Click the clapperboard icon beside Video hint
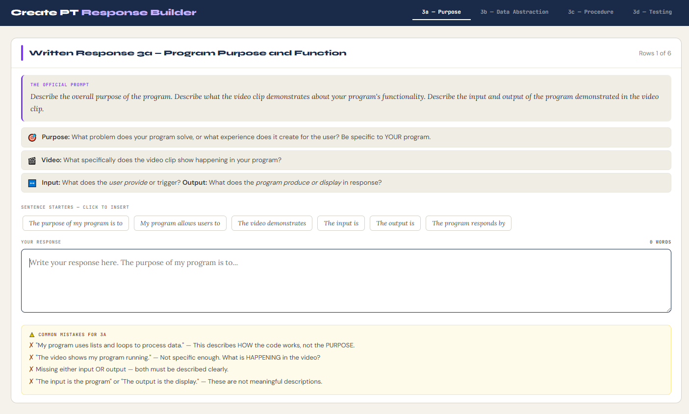The width and height of the screenshot is (689, 414). [32, 161]
